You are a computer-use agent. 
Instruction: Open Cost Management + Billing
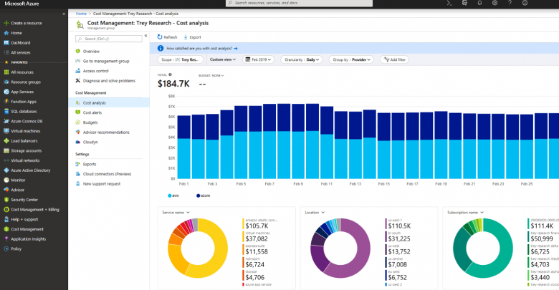point(34,210)
